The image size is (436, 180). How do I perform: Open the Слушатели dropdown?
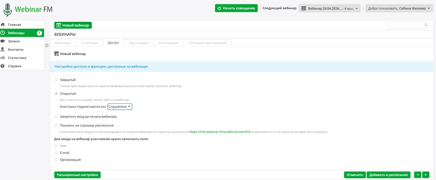pos(120,107)
